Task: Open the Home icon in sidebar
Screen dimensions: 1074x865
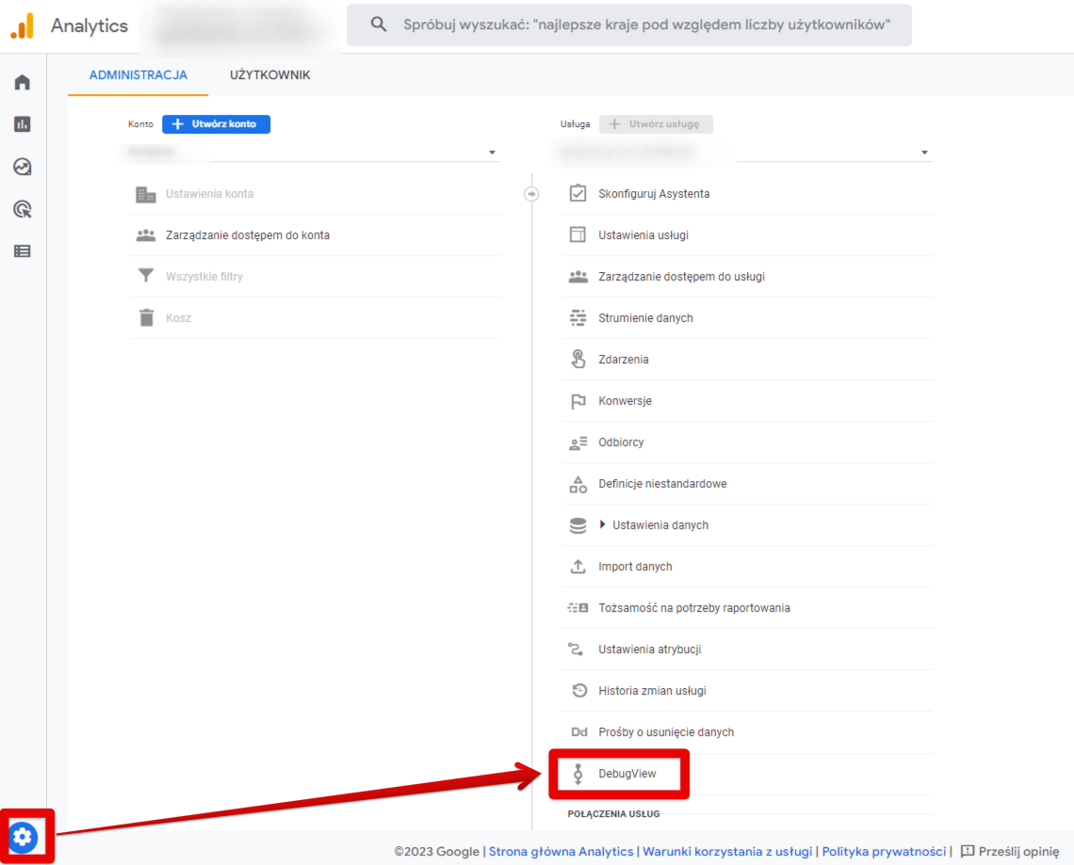Action: point(22,82)
